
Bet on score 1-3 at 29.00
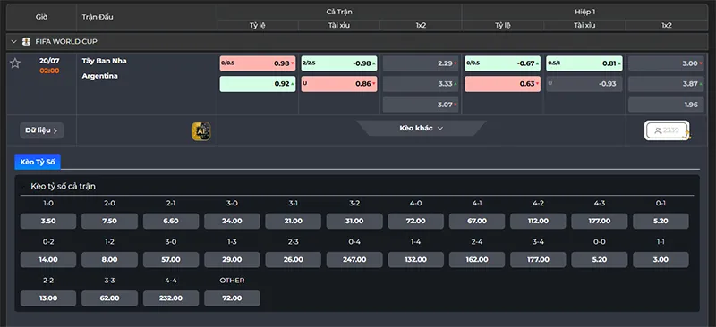pos(232,259)
